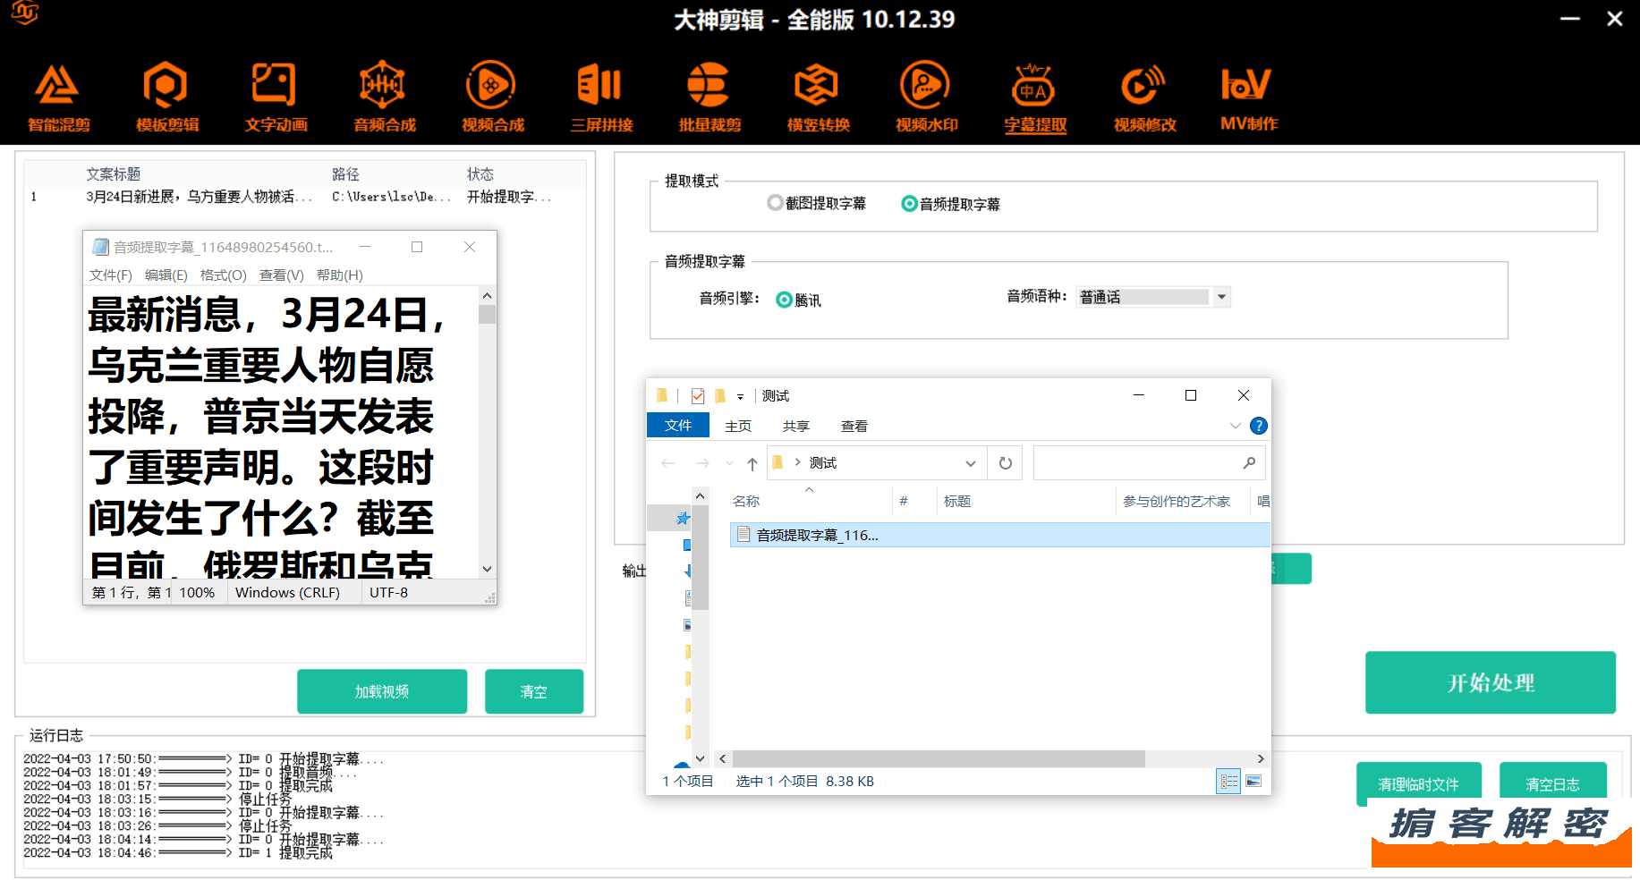Open the 智能混剪 tool
1640x880 pixels.
[x=58, y=97]
